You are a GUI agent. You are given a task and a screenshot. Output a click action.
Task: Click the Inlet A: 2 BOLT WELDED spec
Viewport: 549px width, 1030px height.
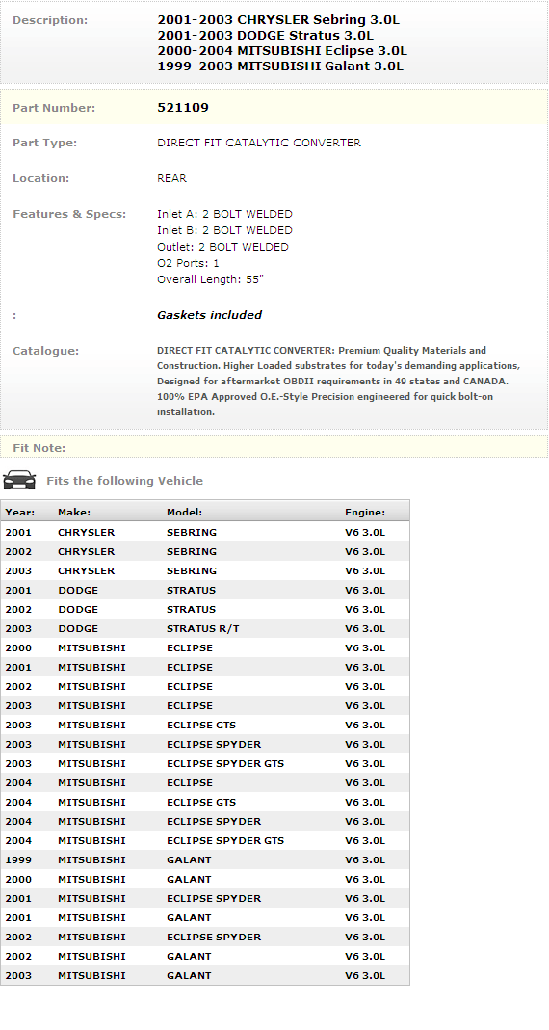tap(224, 214)
